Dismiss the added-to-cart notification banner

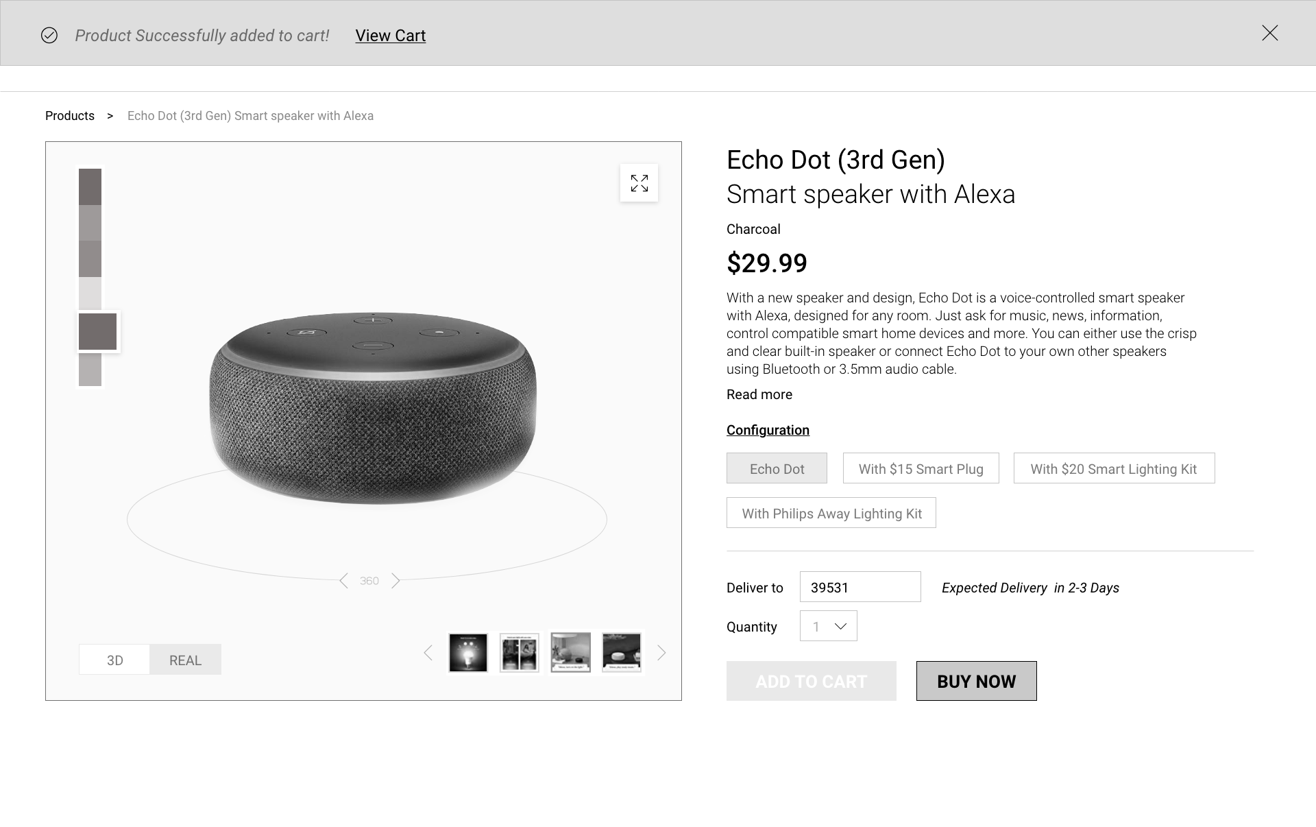tap(1269, 33)
